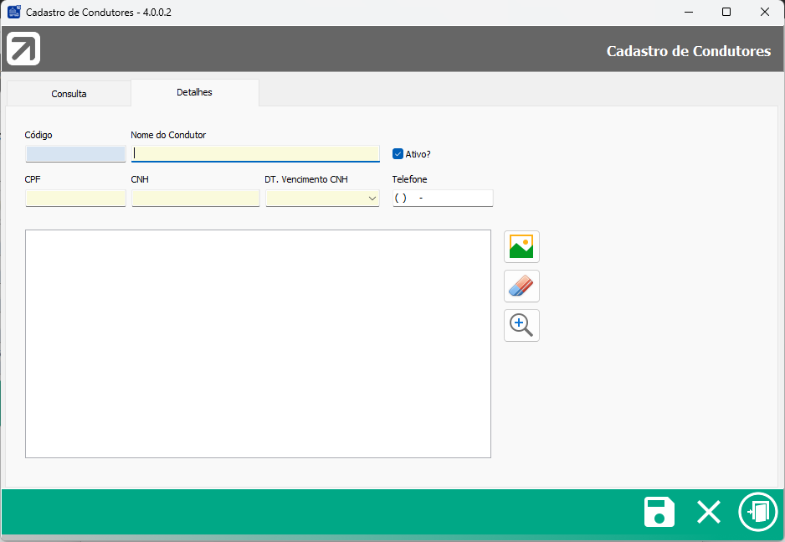Select the CNH number field
785x542 pixels.
(196, 199)
